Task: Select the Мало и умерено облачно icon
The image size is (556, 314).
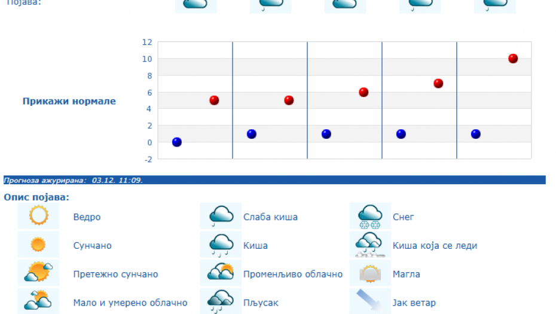Action: 38,301
